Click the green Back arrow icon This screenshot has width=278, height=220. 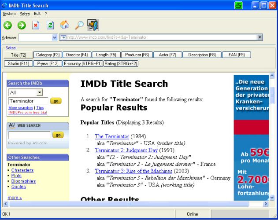tap(7, 25)
